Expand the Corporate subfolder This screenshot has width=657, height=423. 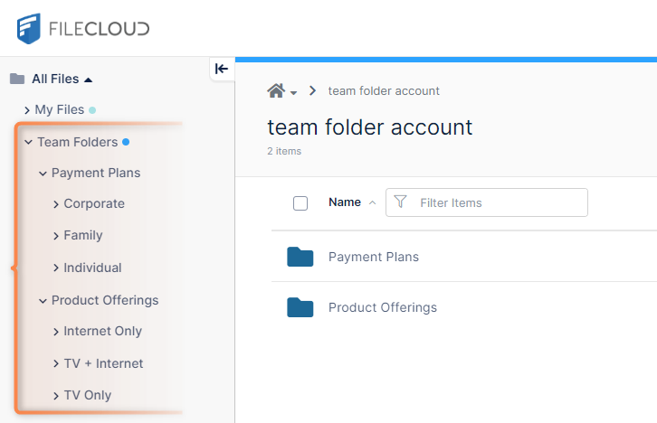point(56,204)
